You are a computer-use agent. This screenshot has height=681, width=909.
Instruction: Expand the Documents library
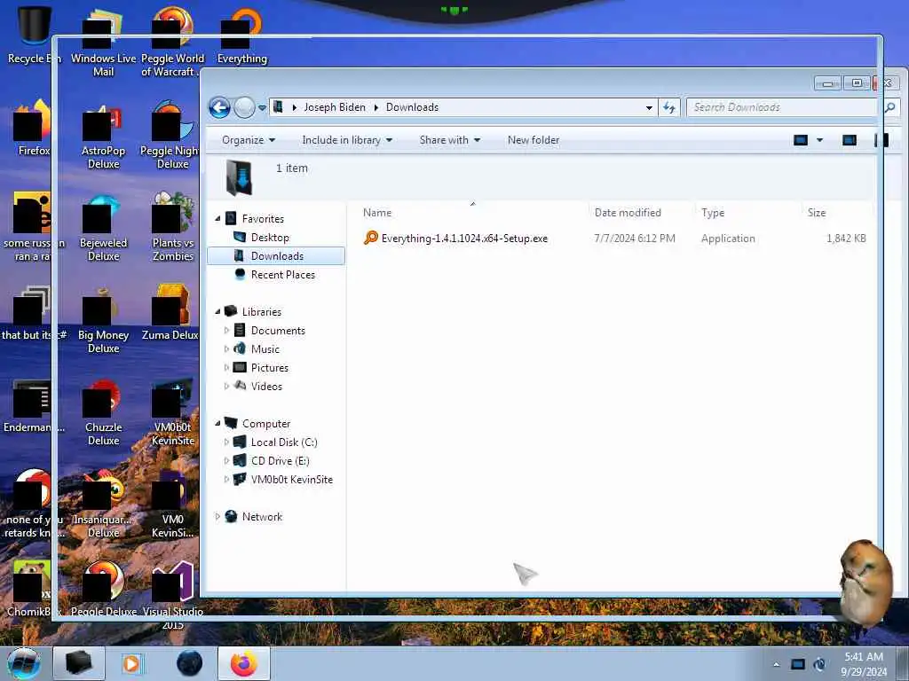click(226, 331)
